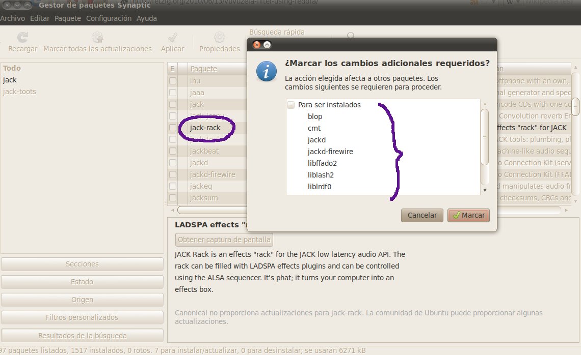Viewport: 581px width, 355px height.
Task: Click the Cancelar button
Action: (422, 215)
